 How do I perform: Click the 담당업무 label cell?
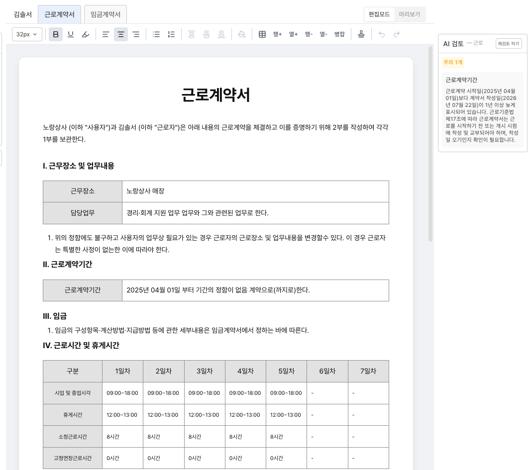[83, 213]
